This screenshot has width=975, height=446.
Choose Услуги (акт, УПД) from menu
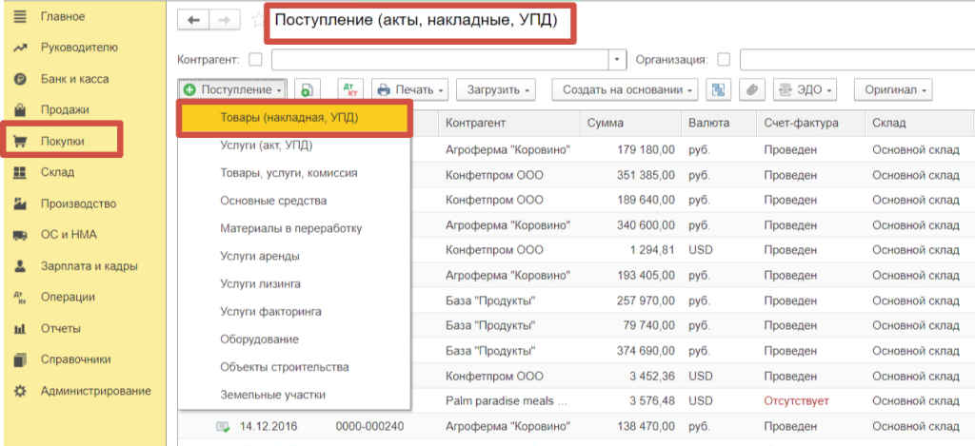pyautogui.click(x=266, y=145)
